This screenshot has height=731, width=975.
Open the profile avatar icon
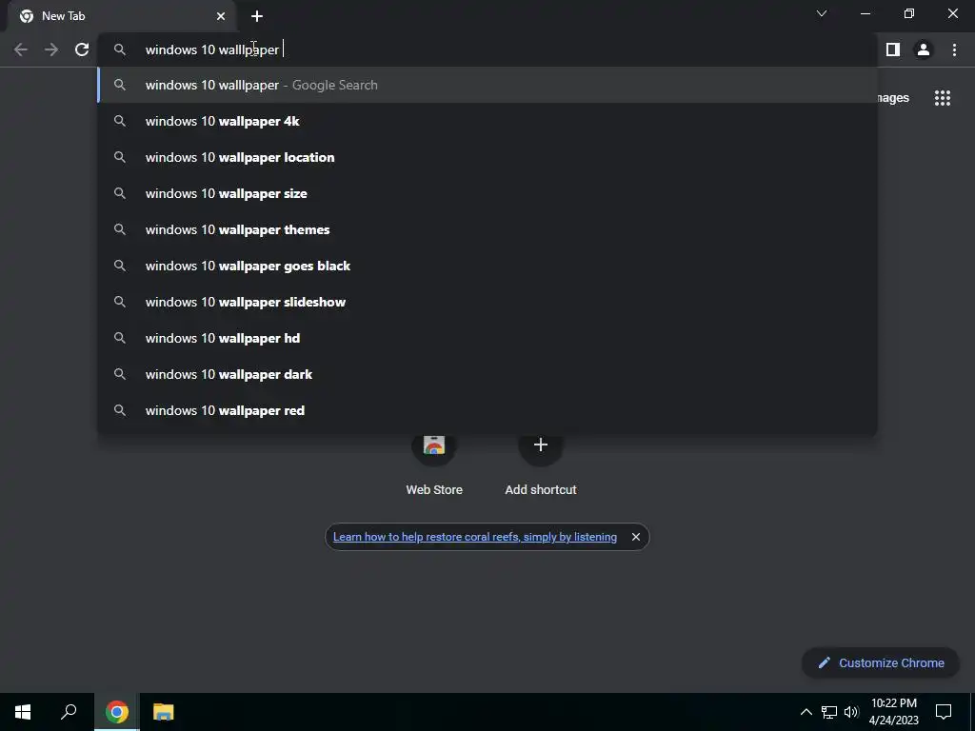[x=924, y=49]
